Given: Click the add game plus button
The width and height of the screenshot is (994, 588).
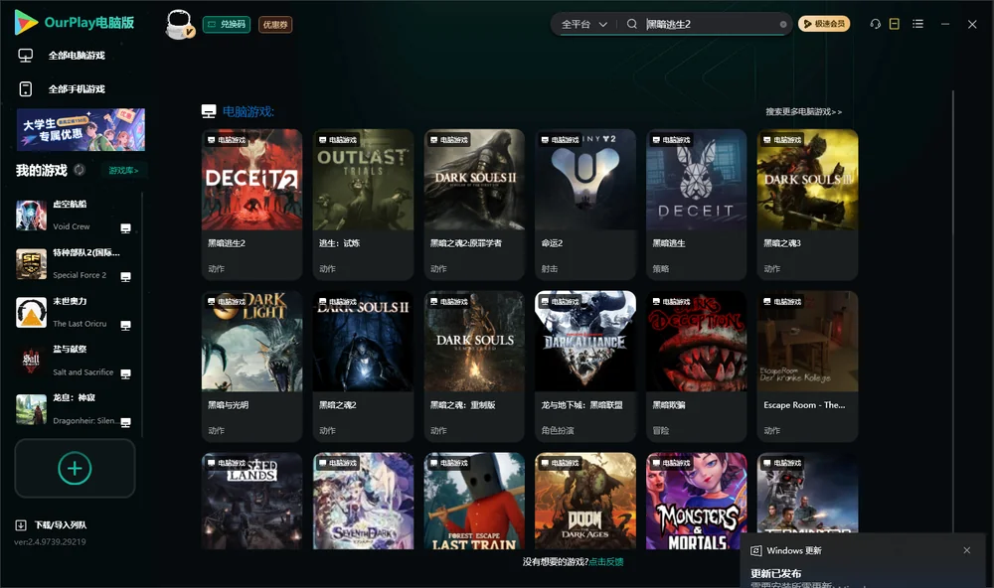Looking at the screenshot, I should point(75,468).
